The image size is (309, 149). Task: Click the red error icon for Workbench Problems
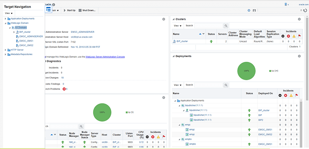click(64, 89)
